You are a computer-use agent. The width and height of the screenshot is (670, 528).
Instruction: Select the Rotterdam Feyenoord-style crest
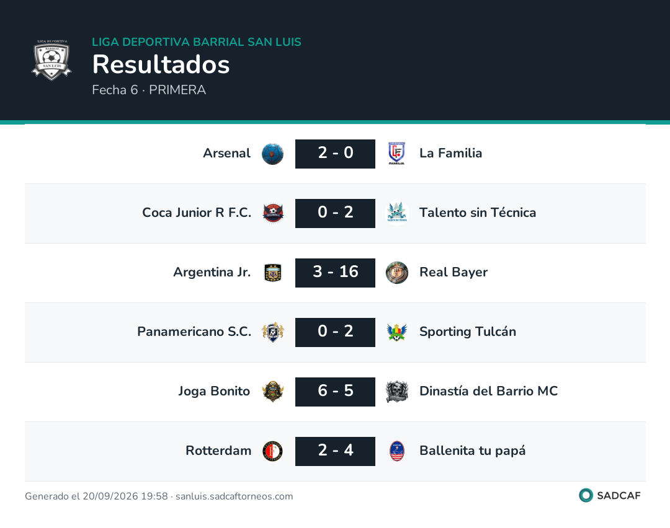(272, 451)
